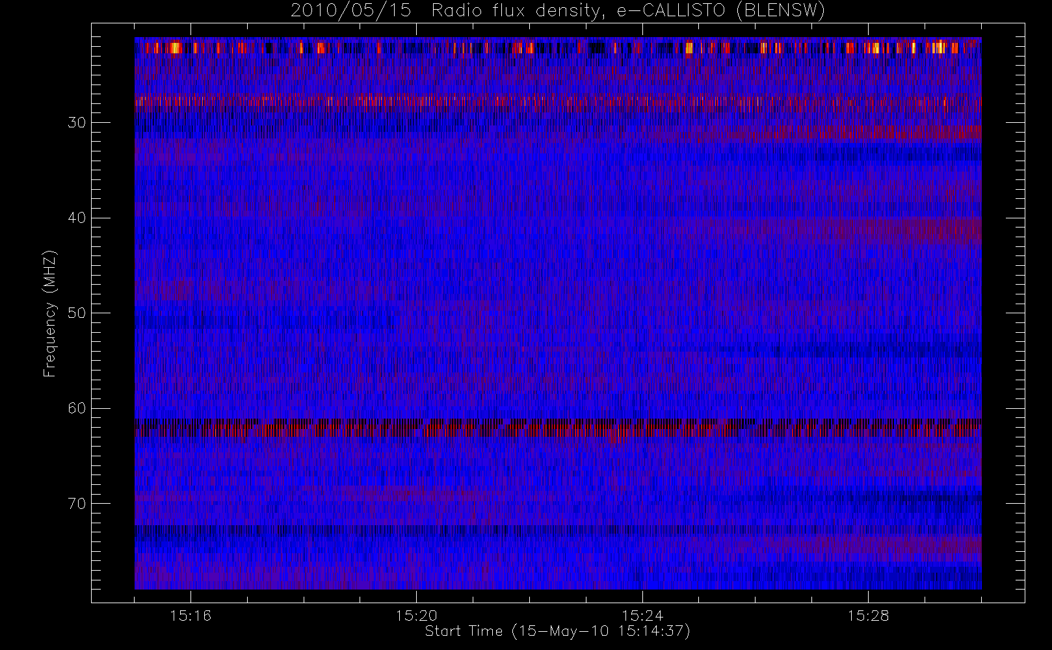Viewport: 1052px width, 650px height.
Task: Click the 60 MHz frequency tick label
Action: [77, 408]
